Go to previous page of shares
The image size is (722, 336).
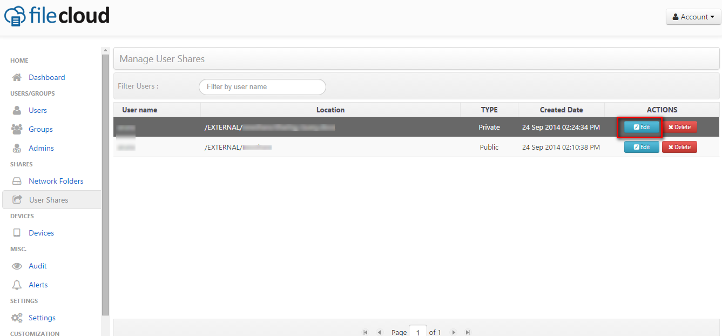tap(379, 332)
